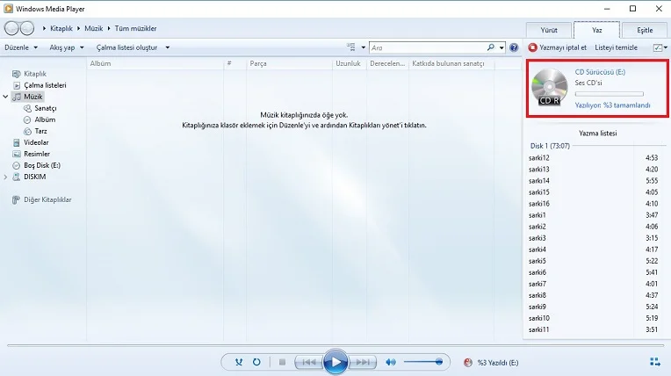Open the blue Help icon
Image resolution: width=671 pixels, height=376 pixels.
514,47
